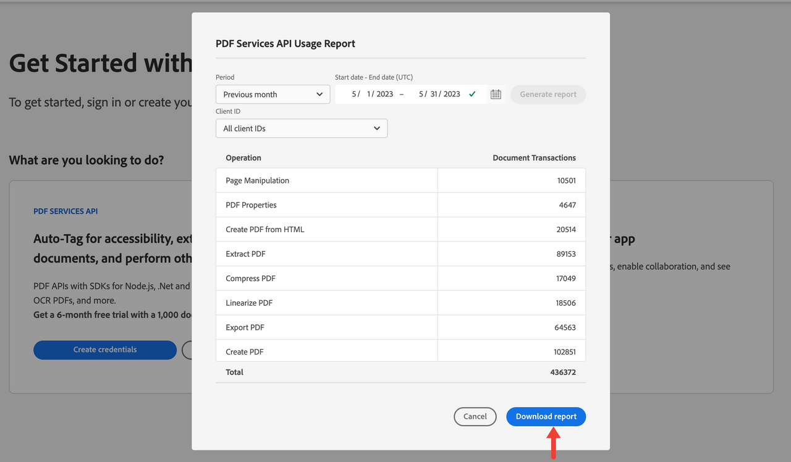Click the Export PDF operation
The width and height of the screenshot is (791, 462).
click(400, 327)
